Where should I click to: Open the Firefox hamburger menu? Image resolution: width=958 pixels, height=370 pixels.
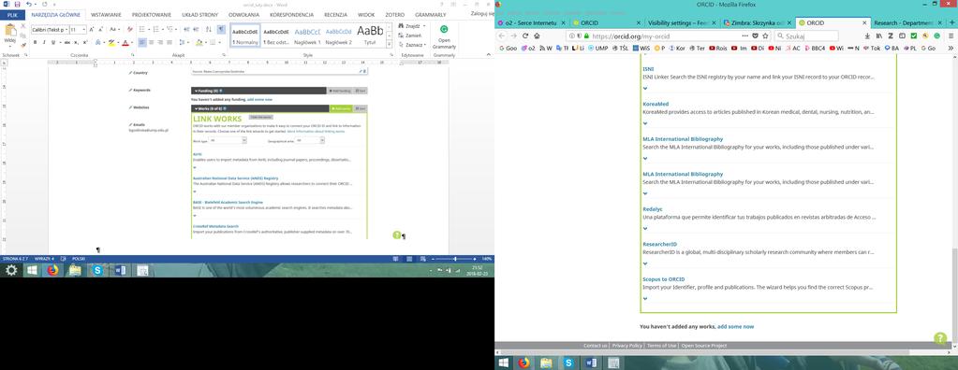(951, 36)
